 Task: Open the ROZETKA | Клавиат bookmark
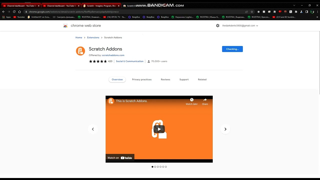click(89, 17)
